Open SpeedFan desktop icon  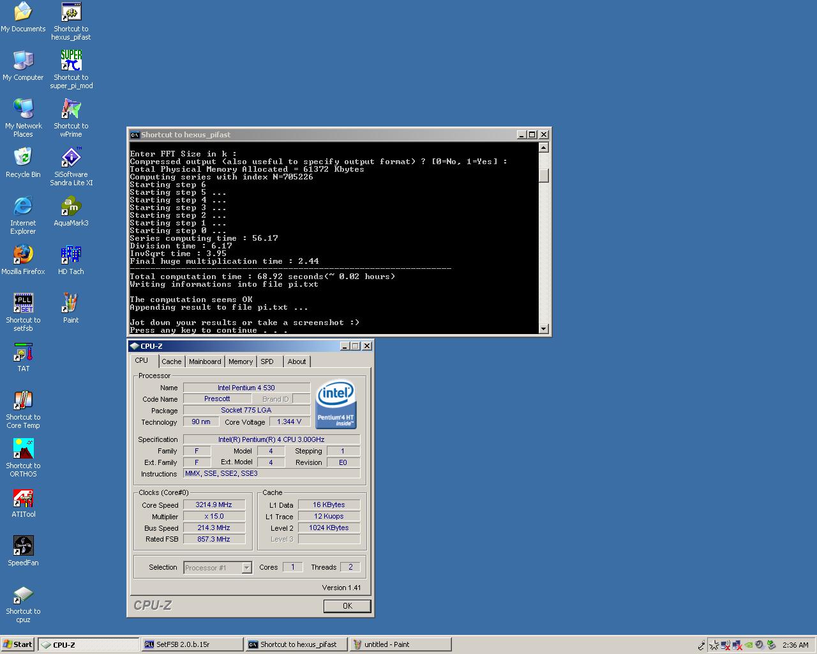coord(23,551)
